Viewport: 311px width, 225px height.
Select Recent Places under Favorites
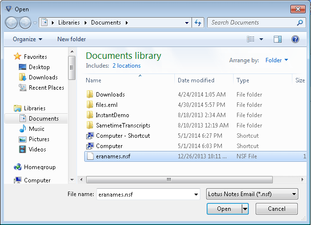tap(41, 88)
